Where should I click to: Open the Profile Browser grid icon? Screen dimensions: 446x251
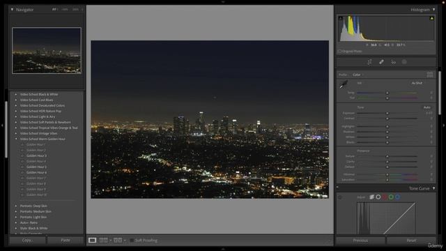430,75
